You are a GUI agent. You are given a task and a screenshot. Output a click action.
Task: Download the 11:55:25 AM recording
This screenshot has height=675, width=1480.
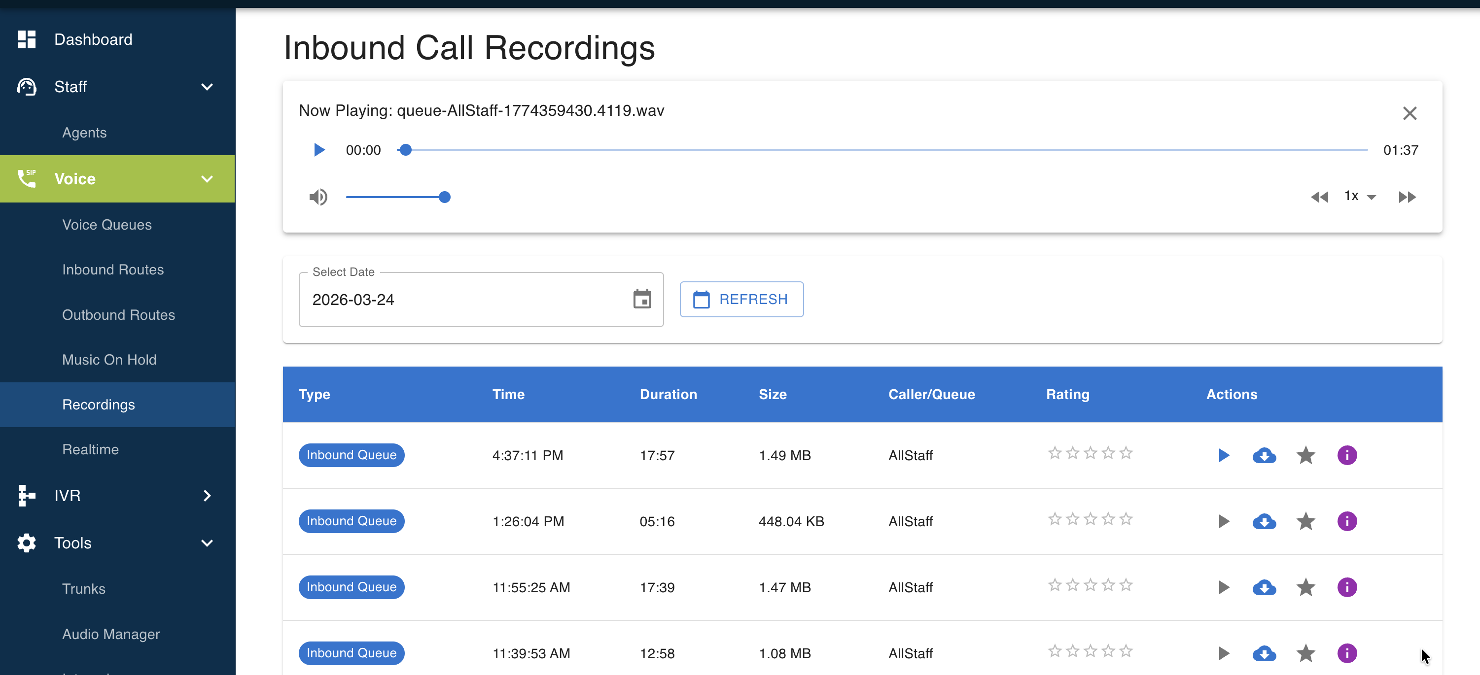(x=1264, y=588)
